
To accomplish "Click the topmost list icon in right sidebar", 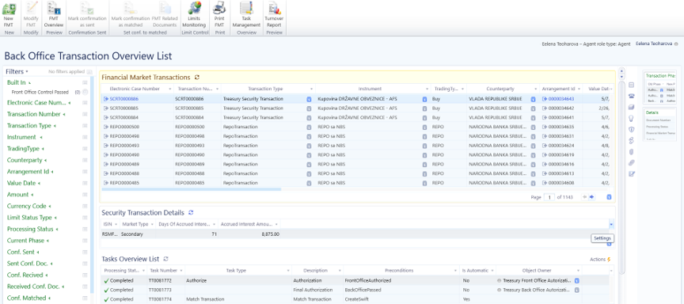I will [x=631, y=85].
